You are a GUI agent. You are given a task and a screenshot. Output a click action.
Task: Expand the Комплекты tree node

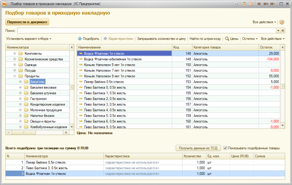click(15, 54)
